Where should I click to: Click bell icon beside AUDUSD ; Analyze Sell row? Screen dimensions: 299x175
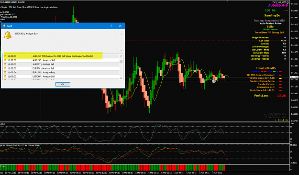click(5, 60)
